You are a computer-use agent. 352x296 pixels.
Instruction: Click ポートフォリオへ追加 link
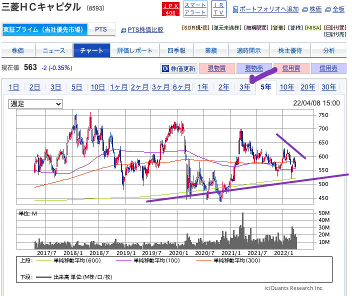(269, 9)
